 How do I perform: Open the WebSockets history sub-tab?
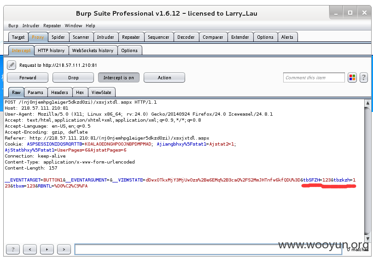pyautogui.click(x=93, y=51)
